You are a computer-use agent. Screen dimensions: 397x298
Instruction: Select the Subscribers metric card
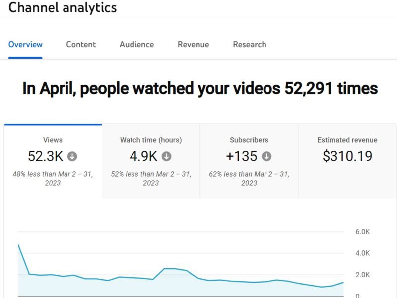click(x=249, y=161)
